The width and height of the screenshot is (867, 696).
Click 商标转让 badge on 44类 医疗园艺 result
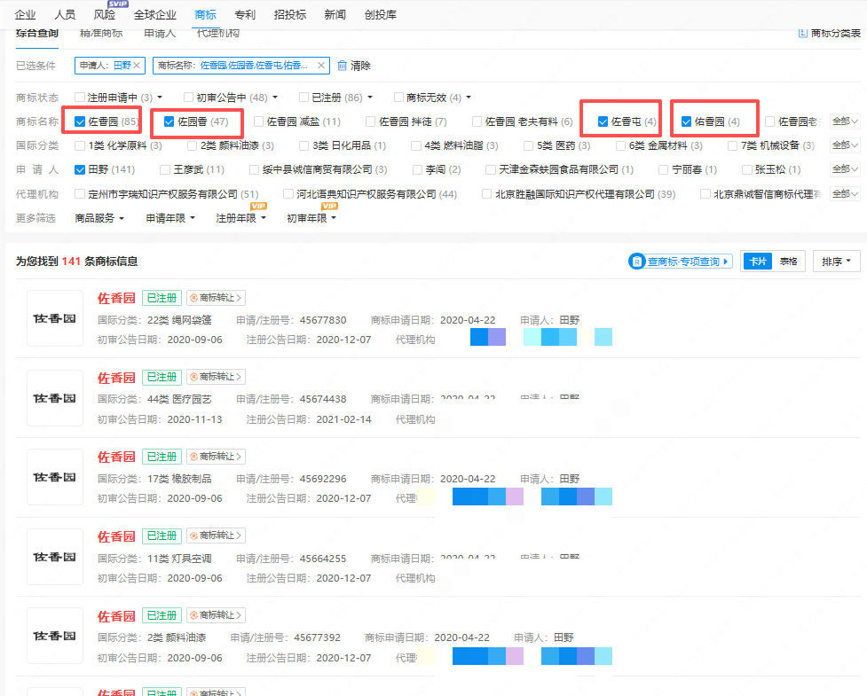tap(216, 378)
